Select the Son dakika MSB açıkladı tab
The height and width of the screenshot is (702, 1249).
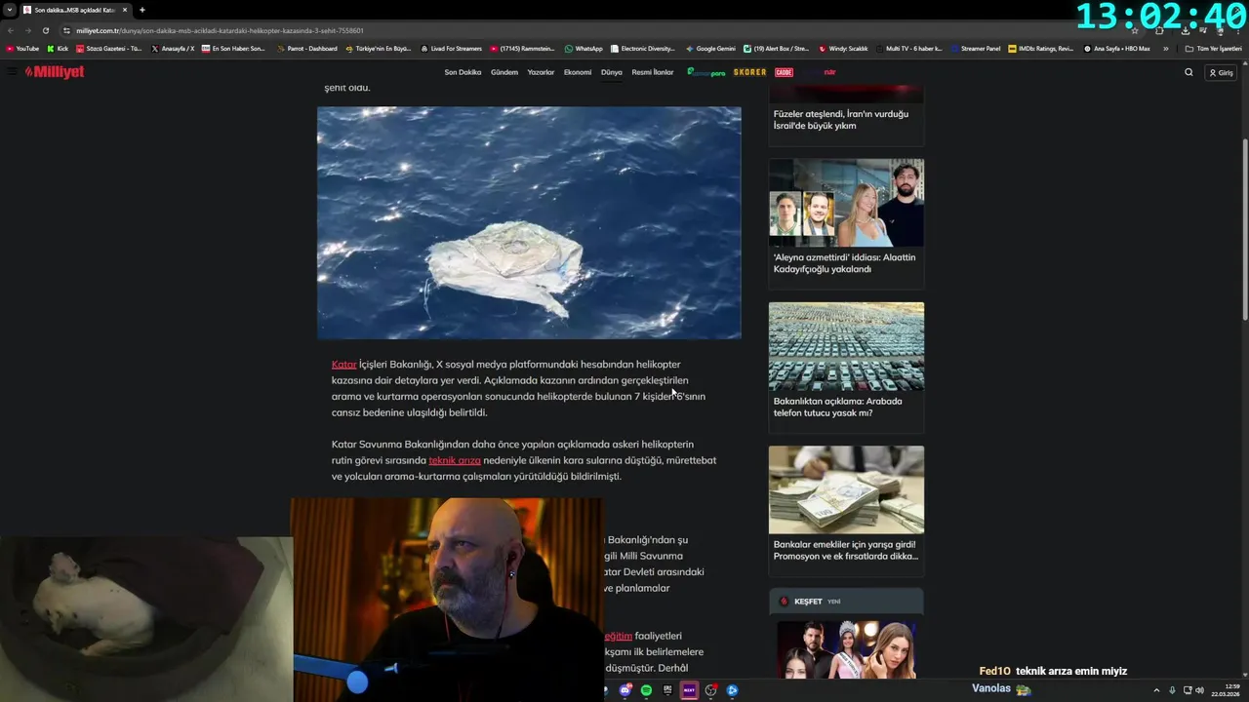75,10
